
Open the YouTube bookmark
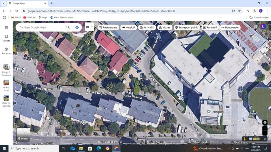point(29,17)
